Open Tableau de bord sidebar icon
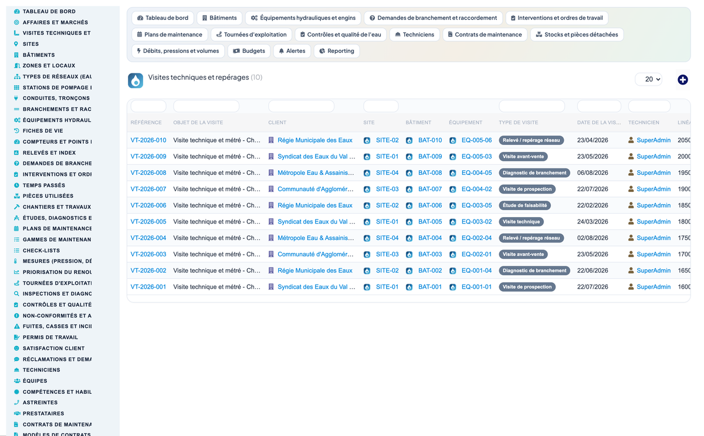 16,11
